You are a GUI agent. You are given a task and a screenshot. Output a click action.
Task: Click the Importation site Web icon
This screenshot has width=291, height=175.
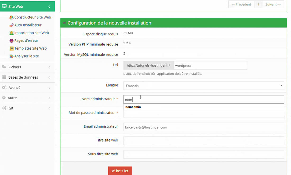(11, 33)
